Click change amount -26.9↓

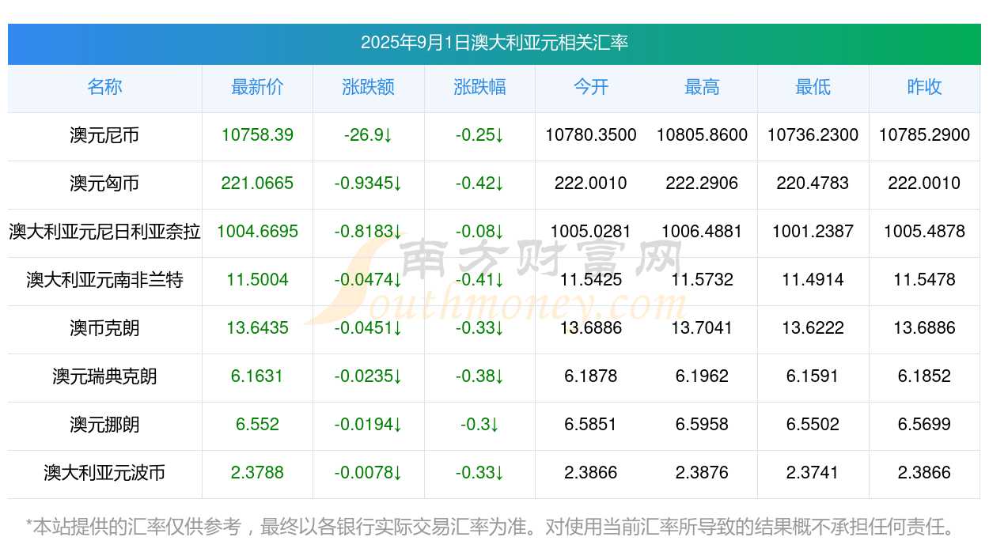pos(369,135)
